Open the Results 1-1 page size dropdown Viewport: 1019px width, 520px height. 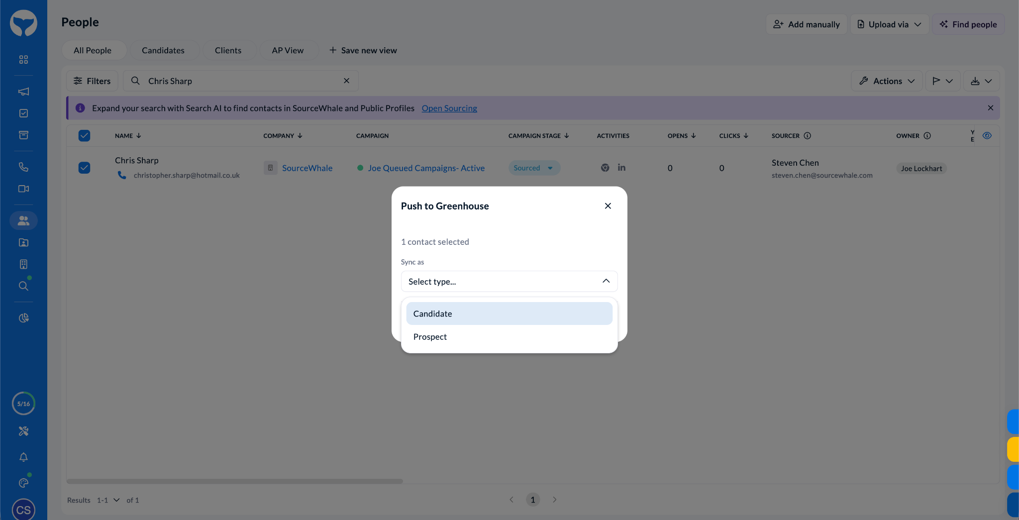click(108, 500)
